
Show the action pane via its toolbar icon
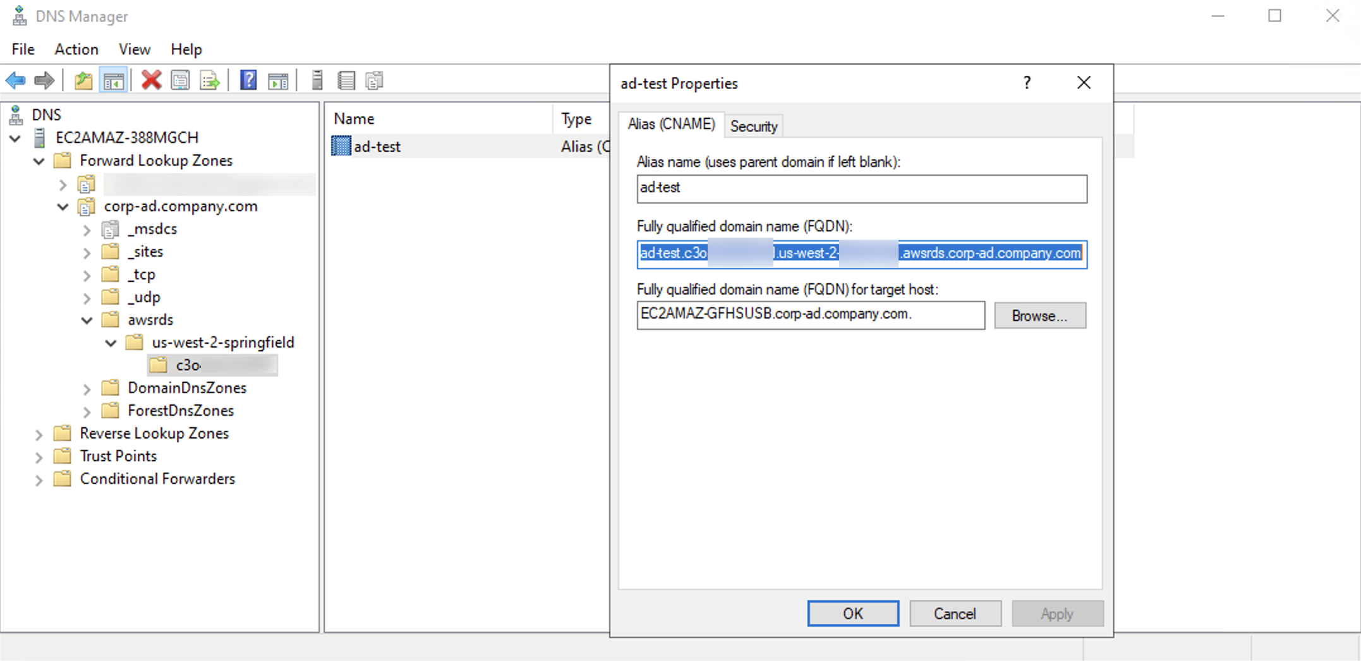(278, 80)
